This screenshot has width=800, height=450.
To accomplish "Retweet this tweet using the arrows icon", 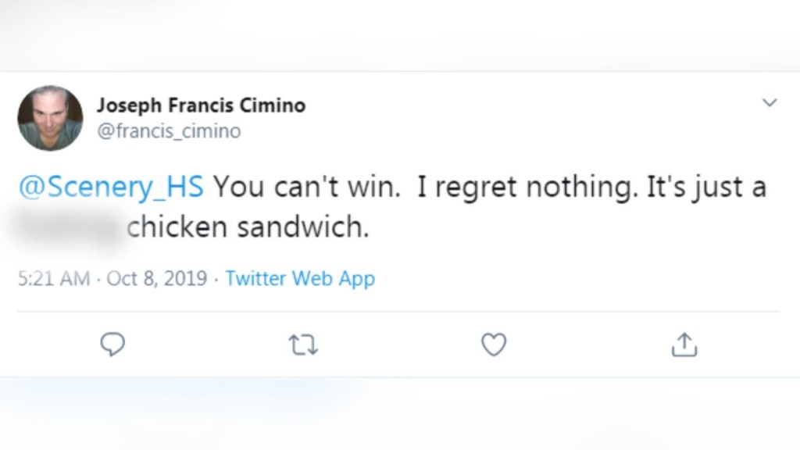I will click(x=303, y=345).
